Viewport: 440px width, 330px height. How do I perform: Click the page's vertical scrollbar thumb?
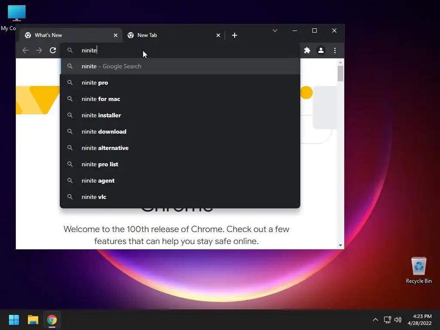(340, 73)
